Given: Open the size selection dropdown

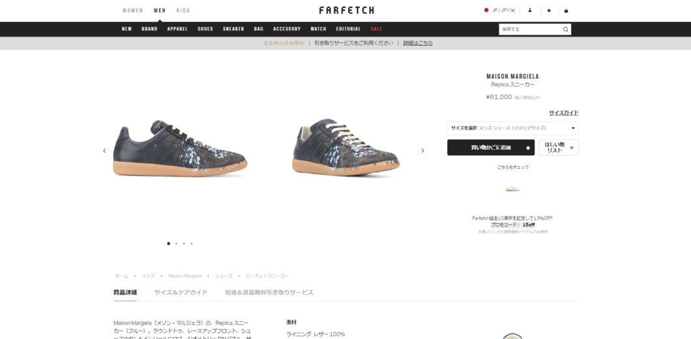Looking at the screenshot, I should [512, 128].
